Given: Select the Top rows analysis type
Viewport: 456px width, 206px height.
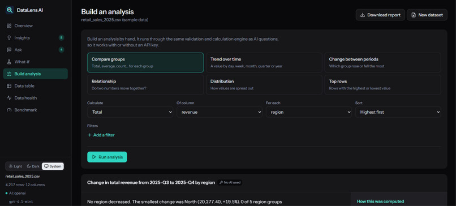Looking at the screenshot, I should [382, 85].
